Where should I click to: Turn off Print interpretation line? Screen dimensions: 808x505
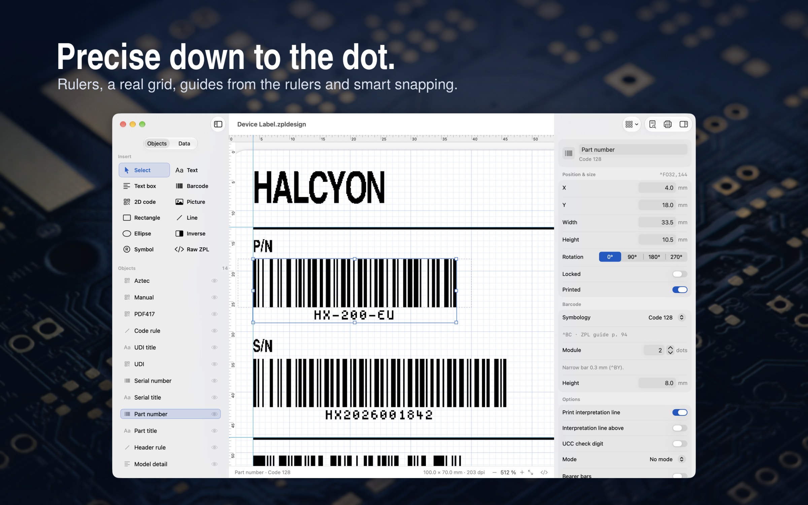(x=680, y=412)
